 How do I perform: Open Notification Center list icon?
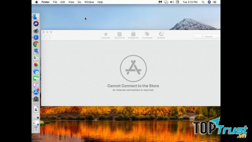click(215, 2)
